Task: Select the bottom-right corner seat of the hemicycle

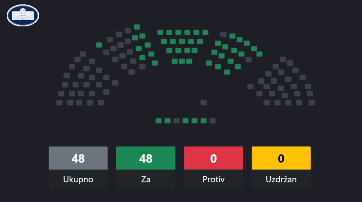Action: tap(312, 102)
